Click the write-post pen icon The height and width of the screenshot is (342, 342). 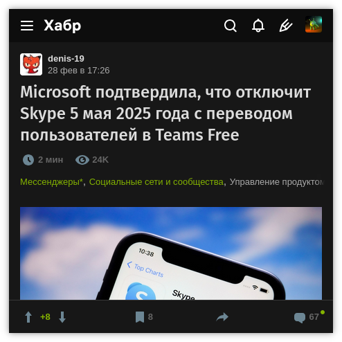click(x=286, y=26)
